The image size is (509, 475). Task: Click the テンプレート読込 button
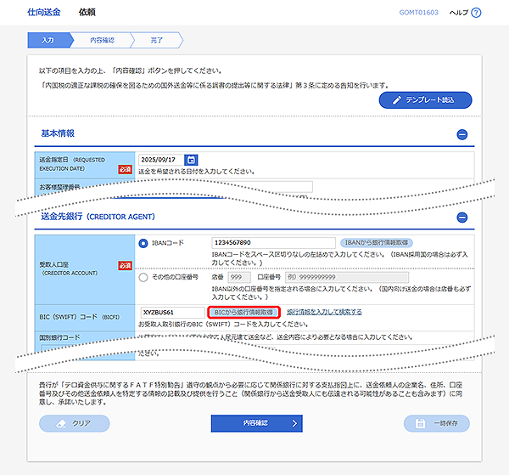[x=425, y=100]
